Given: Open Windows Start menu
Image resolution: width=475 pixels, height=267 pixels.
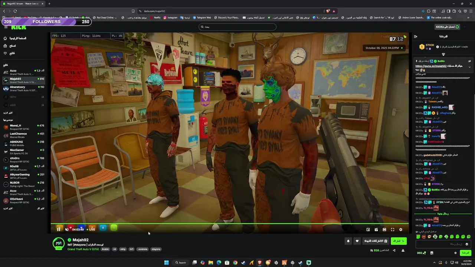Looking at the screenshot, I should [x=167, y=263].
